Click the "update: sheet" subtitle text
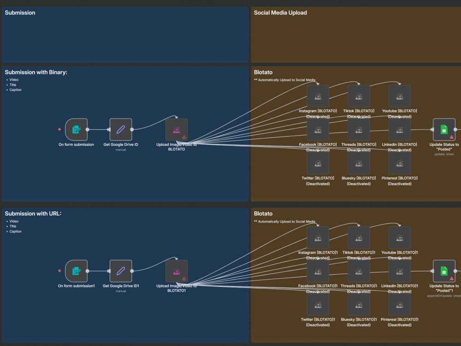The image size is (461, 346). pyautogui.click(x=444, y=154)
